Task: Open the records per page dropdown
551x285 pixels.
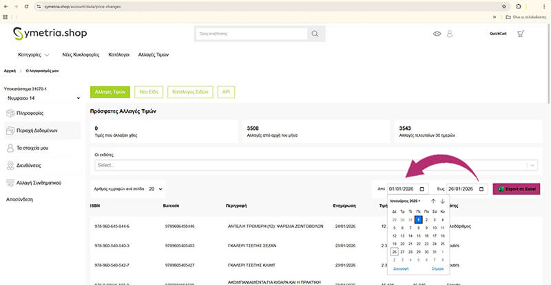Action: (x=156, y=188)
